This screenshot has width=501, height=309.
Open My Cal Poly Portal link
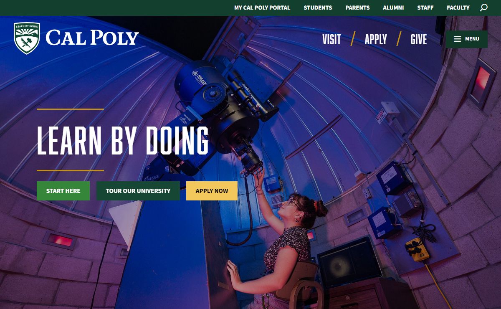[262, 8]
